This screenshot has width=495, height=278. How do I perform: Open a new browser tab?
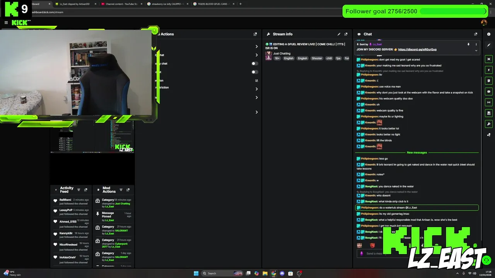tap(241, 4)
